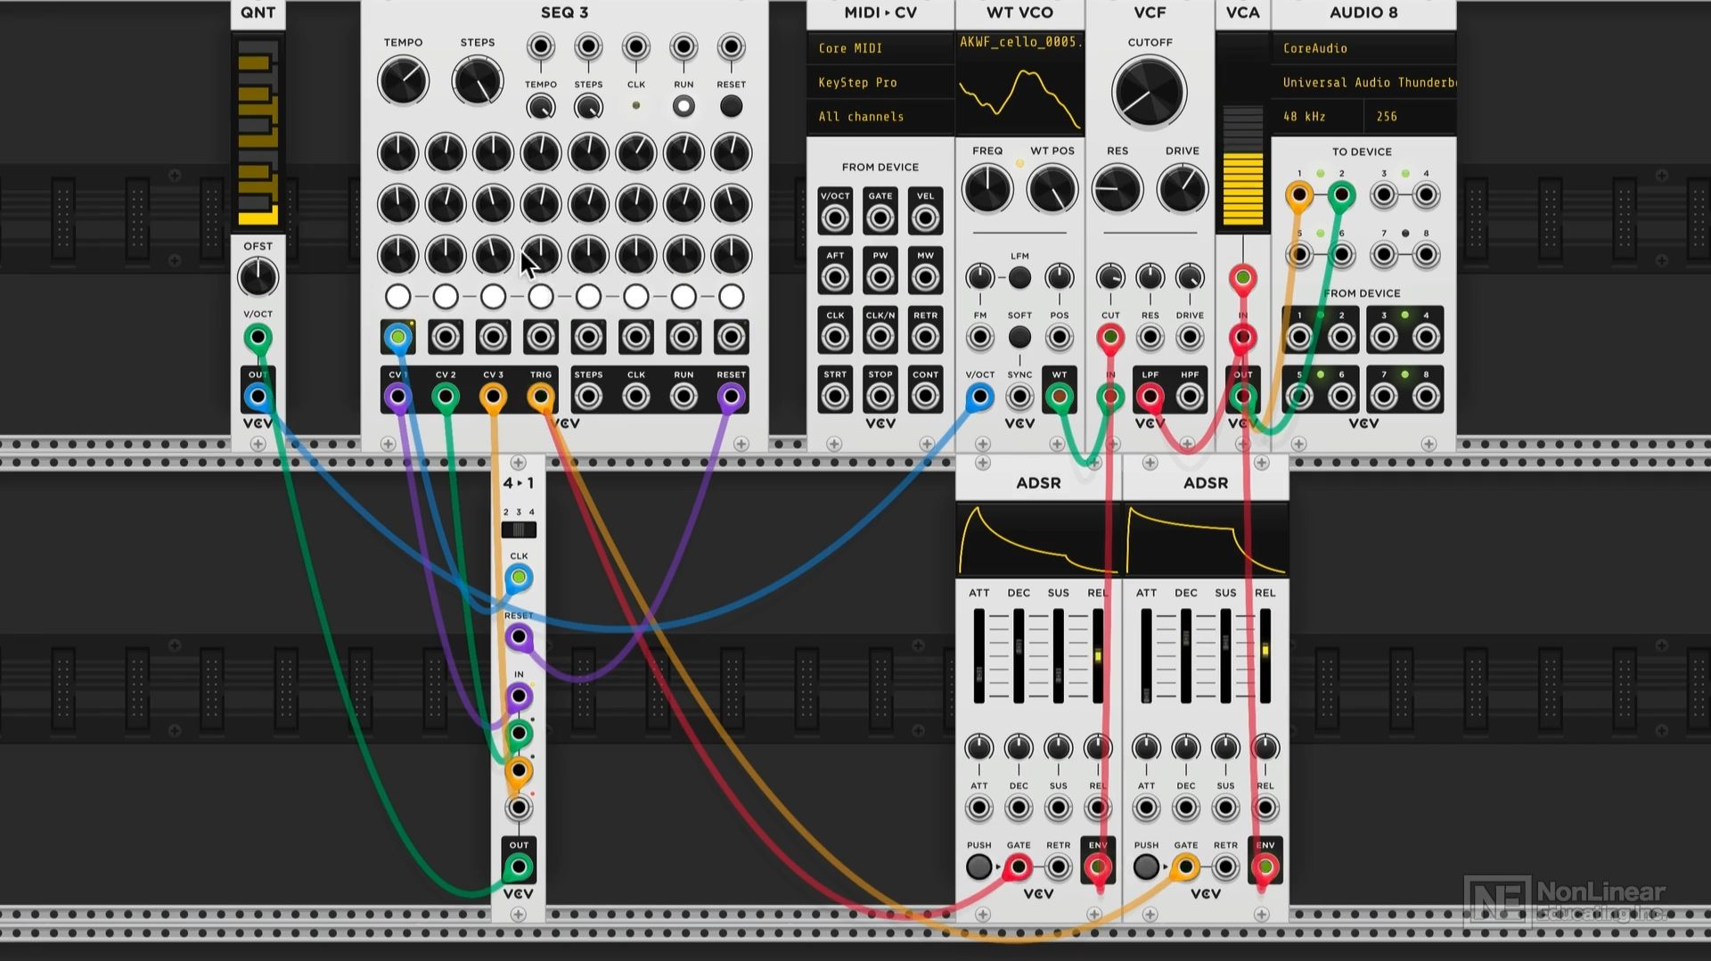1711x961 pixels.
Task: Click the second ADSR SUS knob
Action: point(1225,747)
